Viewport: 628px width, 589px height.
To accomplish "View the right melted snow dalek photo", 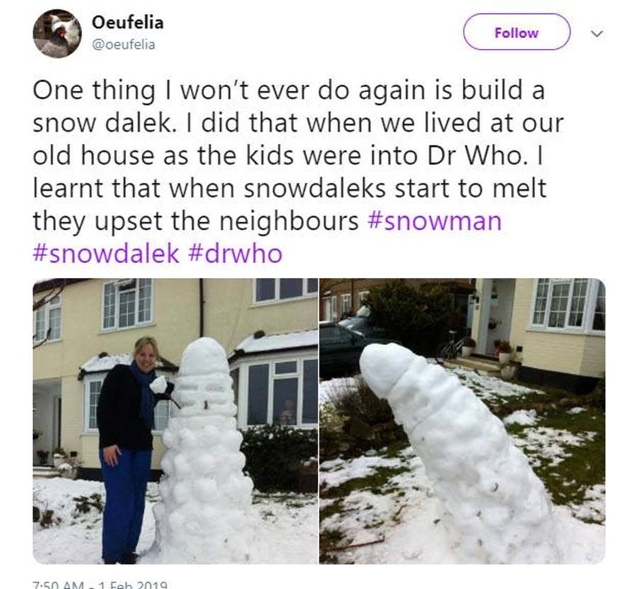I will 463,421.
